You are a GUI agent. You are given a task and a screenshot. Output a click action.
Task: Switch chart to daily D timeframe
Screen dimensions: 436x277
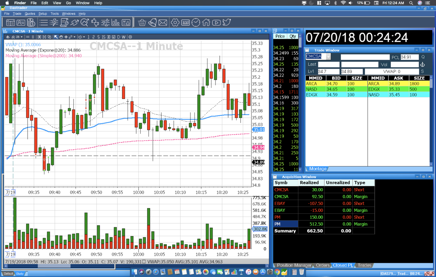click(118, 37)
